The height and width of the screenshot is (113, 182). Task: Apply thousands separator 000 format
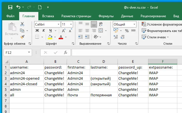click(133, 31)
